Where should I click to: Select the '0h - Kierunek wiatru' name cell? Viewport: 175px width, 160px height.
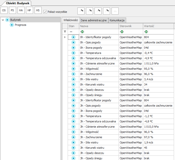pos(99,85)
